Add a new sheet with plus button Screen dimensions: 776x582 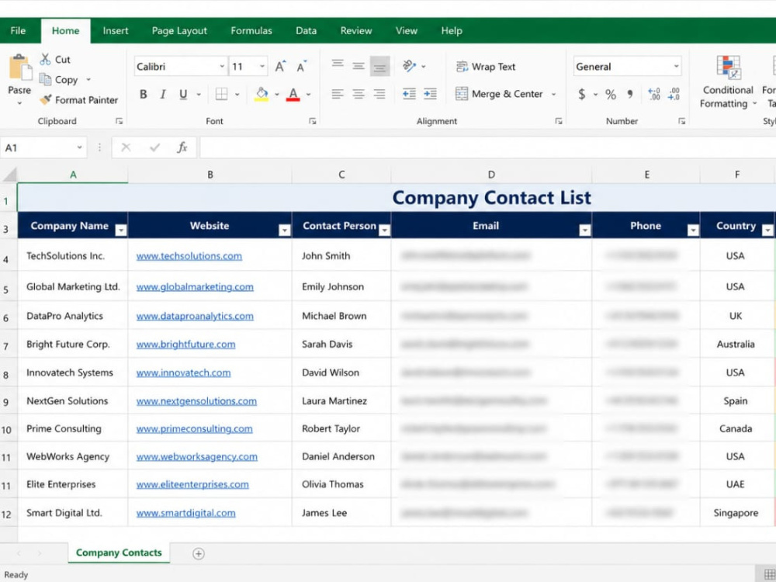pos(199,554)
